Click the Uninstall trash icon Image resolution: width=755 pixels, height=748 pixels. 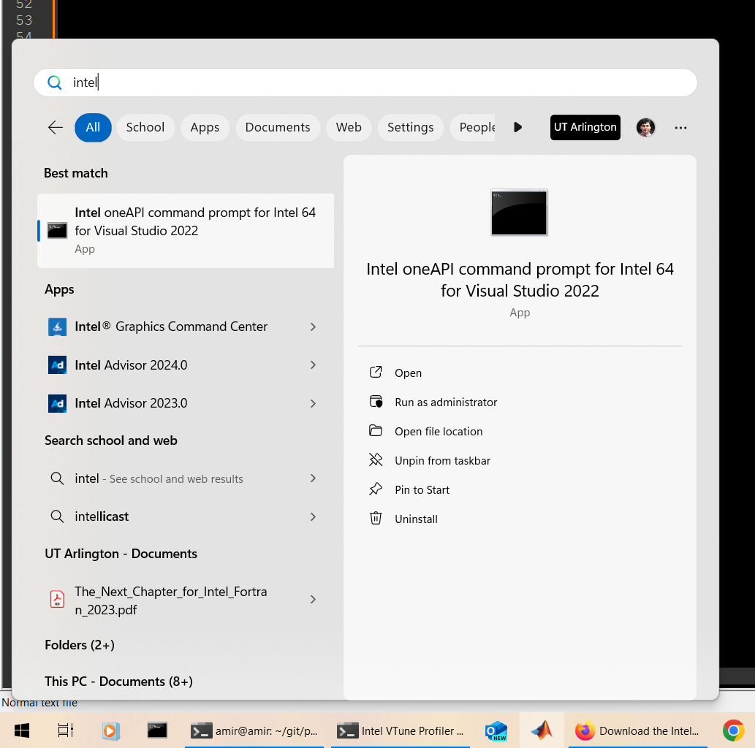tap(376, 518)
